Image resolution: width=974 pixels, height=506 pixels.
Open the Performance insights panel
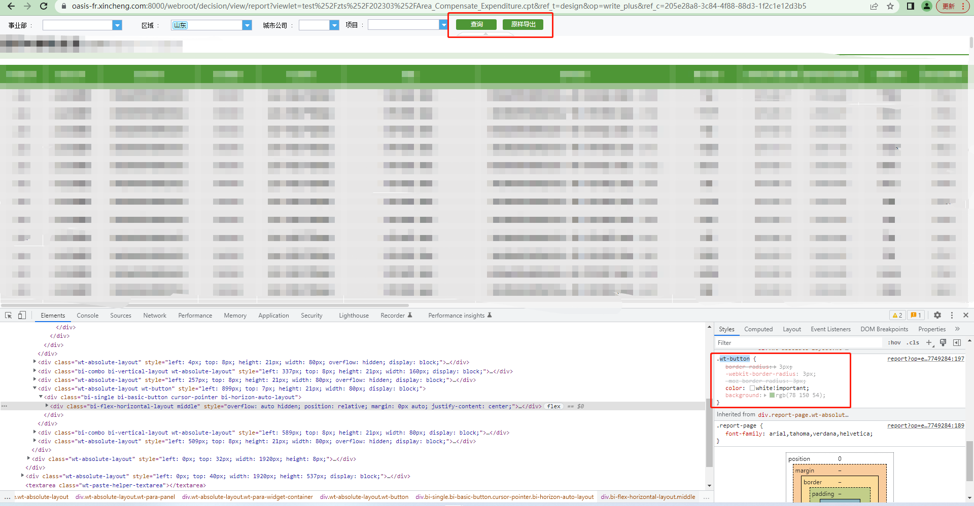click(460, 316)
